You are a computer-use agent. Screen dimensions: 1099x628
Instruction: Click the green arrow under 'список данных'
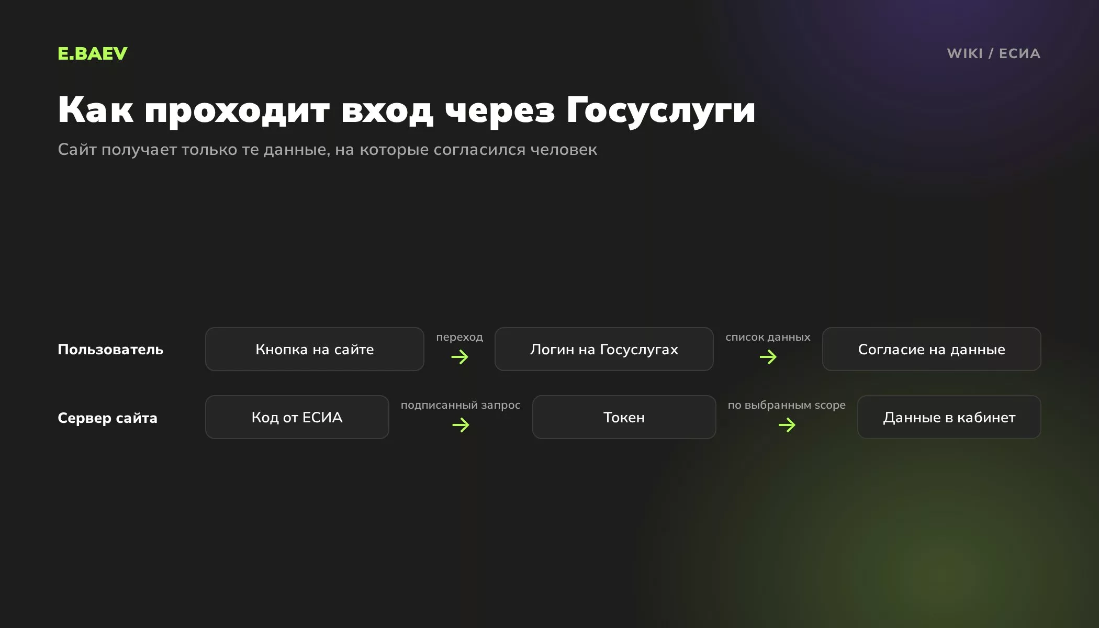click(768, 357)
